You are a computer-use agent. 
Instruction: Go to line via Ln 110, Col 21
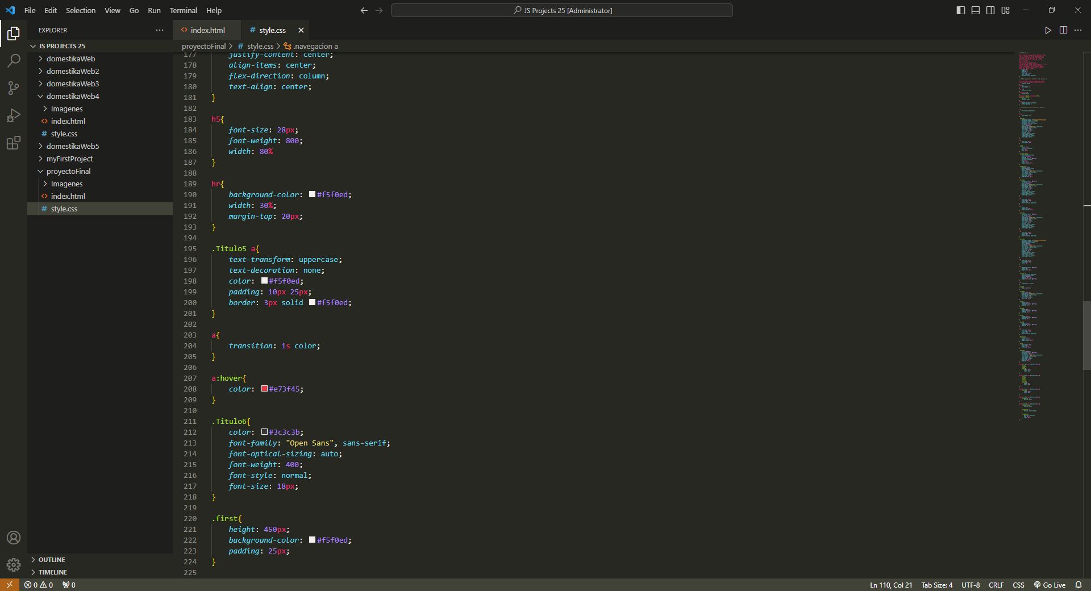891,585
